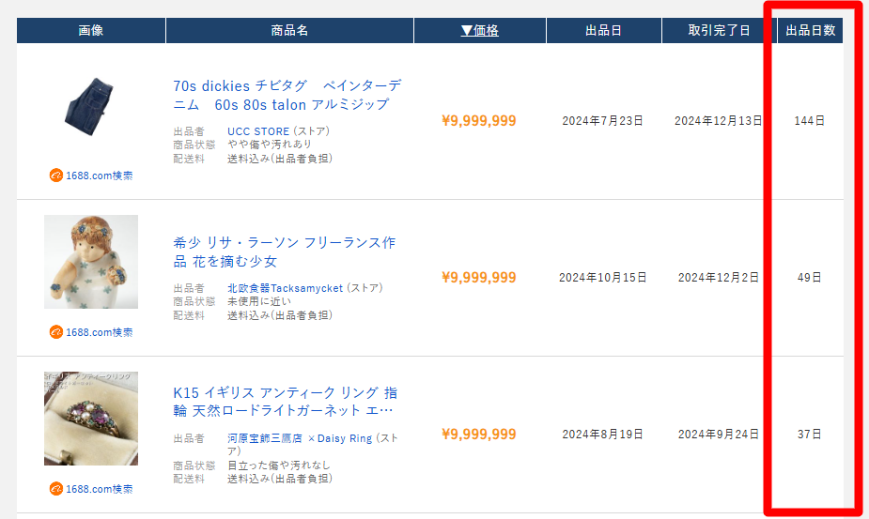Click the 画像 column header
Viewport: 869px width, 519px height.
pyautogui.click(x=91, y=31)
